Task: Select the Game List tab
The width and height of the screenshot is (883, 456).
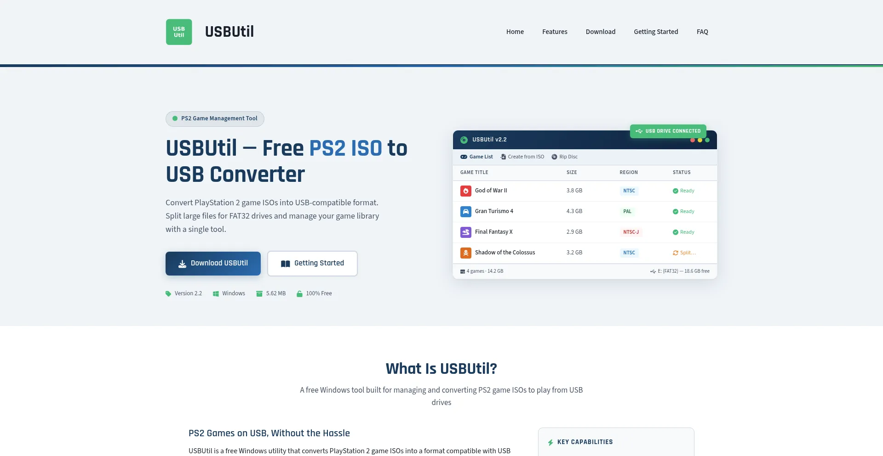Action: coord(476,157)
